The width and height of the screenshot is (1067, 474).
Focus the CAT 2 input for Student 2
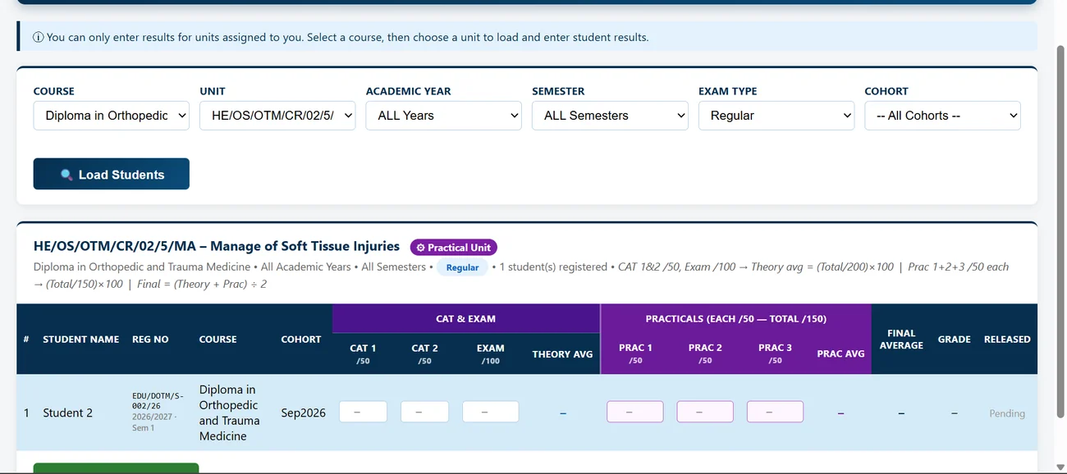point(424,412)
